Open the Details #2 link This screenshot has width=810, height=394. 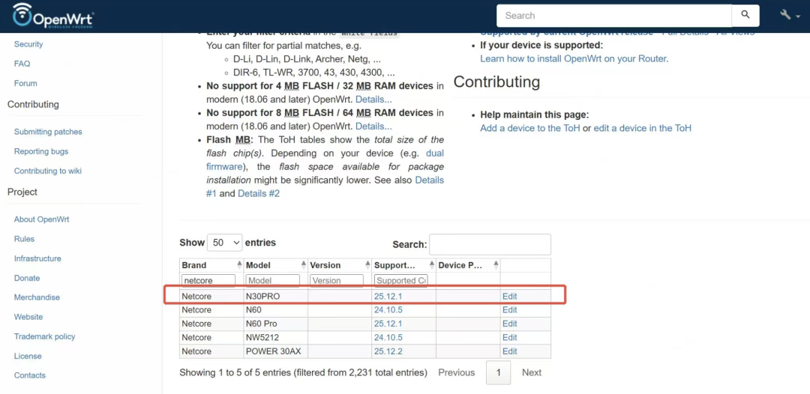pos(259,194)
